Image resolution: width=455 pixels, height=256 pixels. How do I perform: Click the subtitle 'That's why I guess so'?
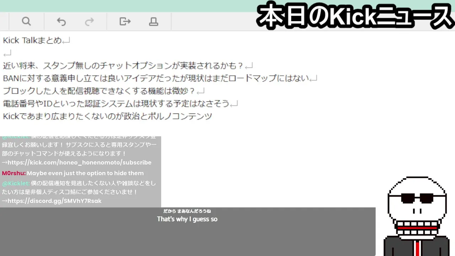(187, 219)
